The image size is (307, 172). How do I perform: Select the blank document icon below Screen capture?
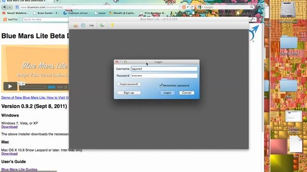(x=295, y=144)
